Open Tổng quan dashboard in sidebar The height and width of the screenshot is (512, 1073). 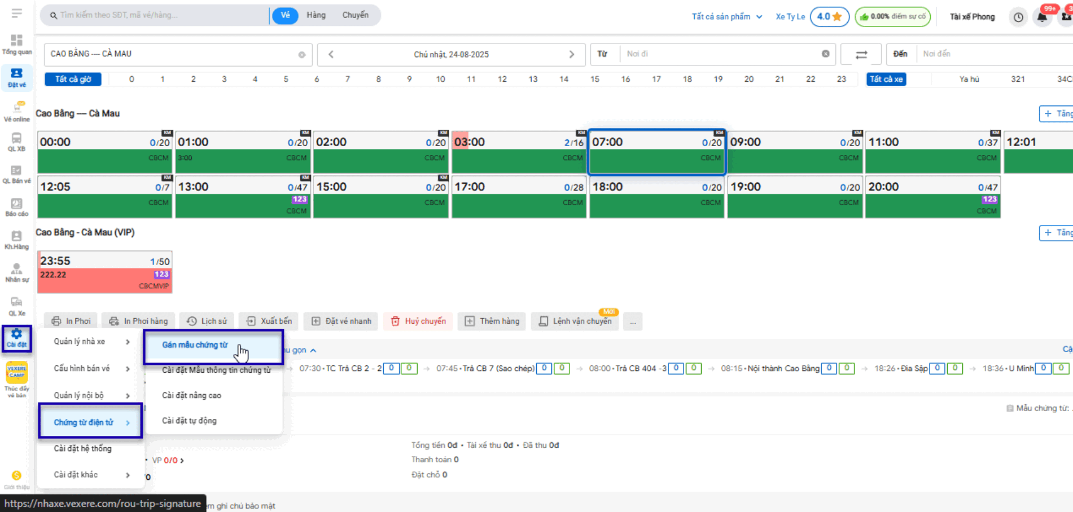16,45
